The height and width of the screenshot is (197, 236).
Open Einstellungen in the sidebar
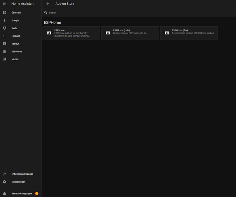tap(21, 182)
